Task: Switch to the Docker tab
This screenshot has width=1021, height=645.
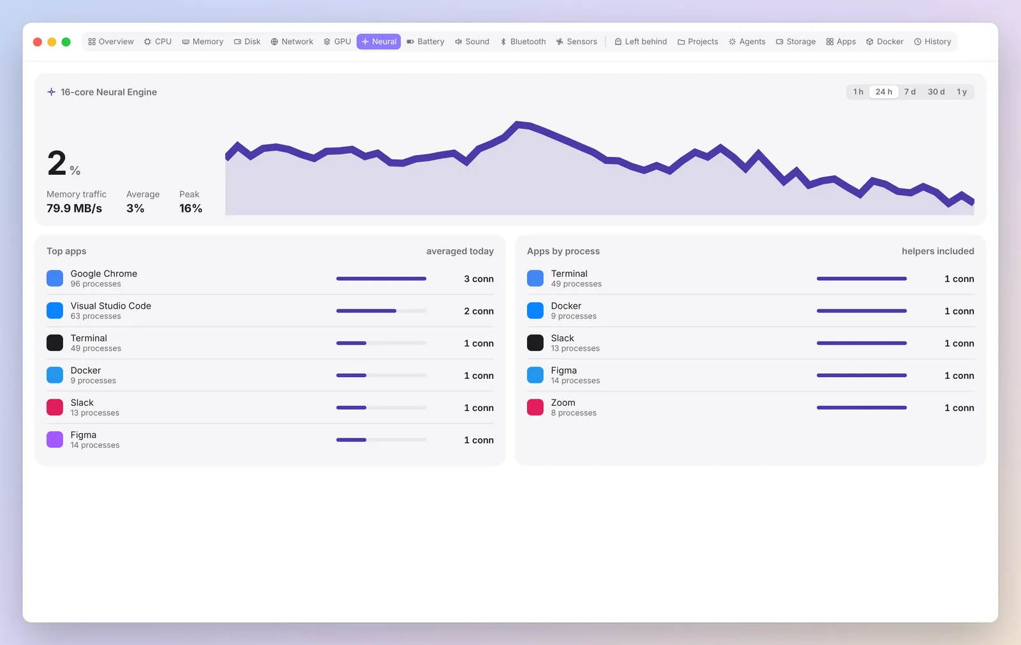Action: click(x=885, y=41)
